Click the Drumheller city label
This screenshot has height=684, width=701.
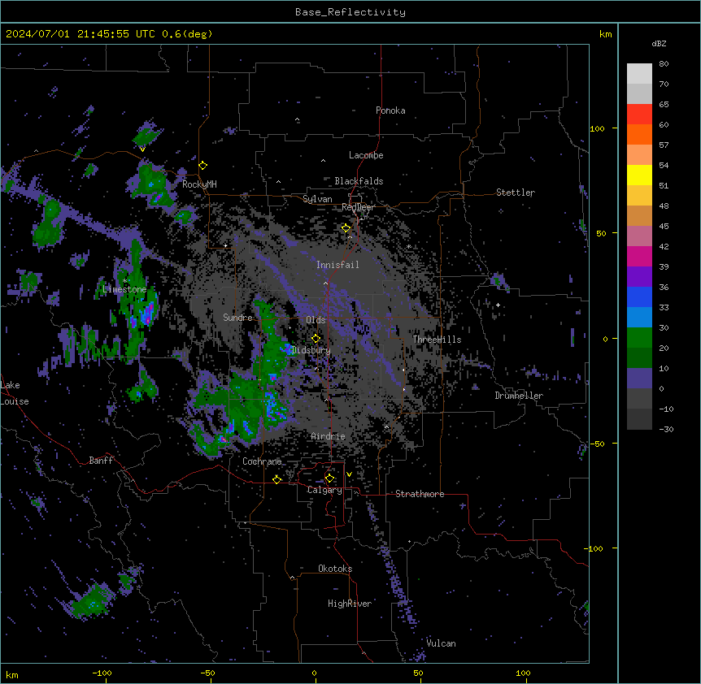519,396
